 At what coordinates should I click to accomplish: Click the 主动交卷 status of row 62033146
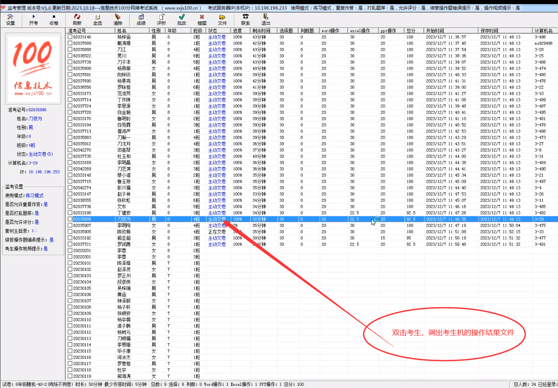[x=217, y=37]
